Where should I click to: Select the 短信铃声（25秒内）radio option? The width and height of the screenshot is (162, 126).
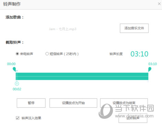pos(47,54)
